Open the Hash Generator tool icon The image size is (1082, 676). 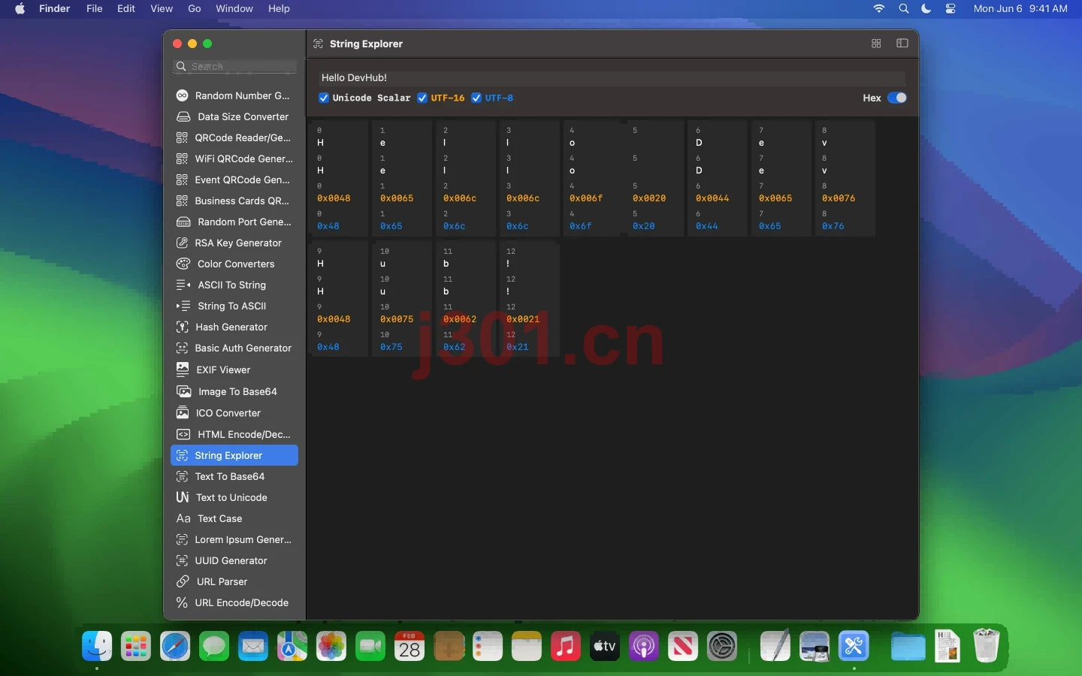coord(182,327)
